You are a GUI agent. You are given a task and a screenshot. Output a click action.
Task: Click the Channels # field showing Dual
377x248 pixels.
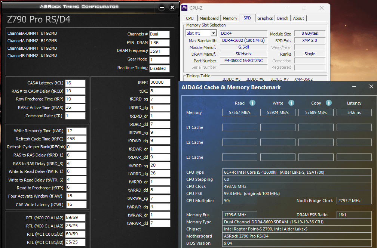click(159, 34)
